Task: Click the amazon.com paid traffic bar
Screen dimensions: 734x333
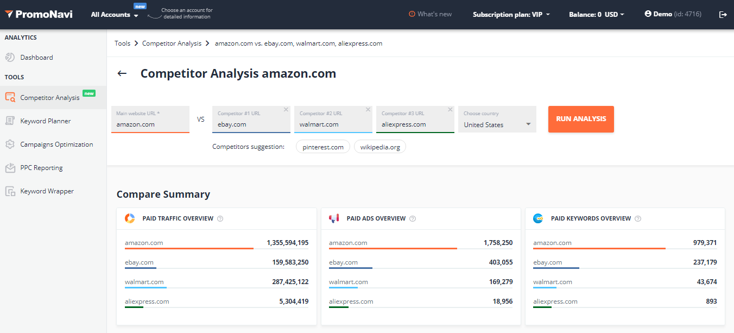Action: pyautogui.click(x=189, y=248)
